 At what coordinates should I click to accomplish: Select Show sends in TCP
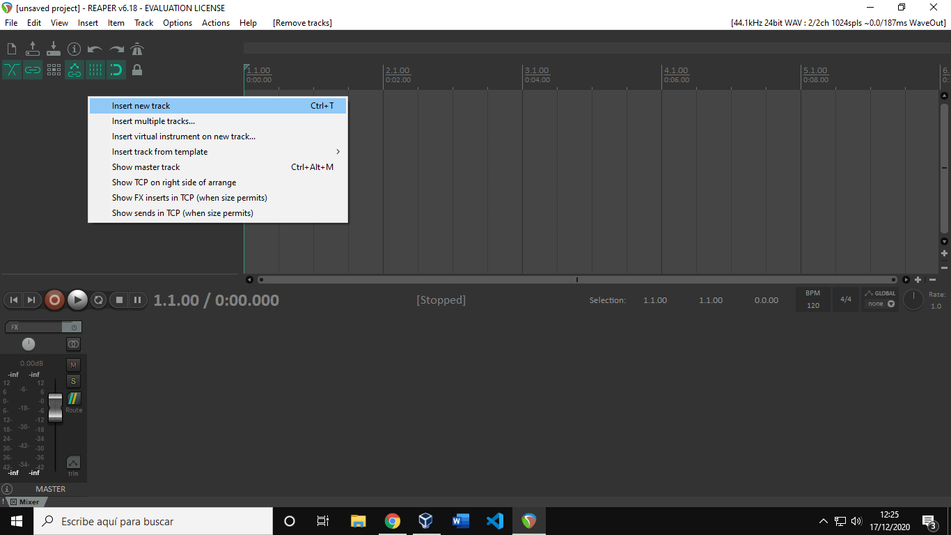click(218, 213)
